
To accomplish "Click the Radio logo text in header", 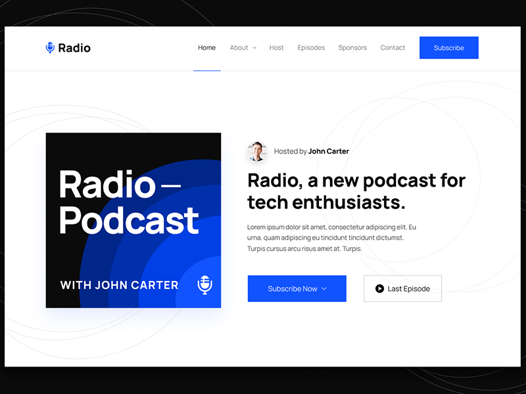I will [74, 48].
